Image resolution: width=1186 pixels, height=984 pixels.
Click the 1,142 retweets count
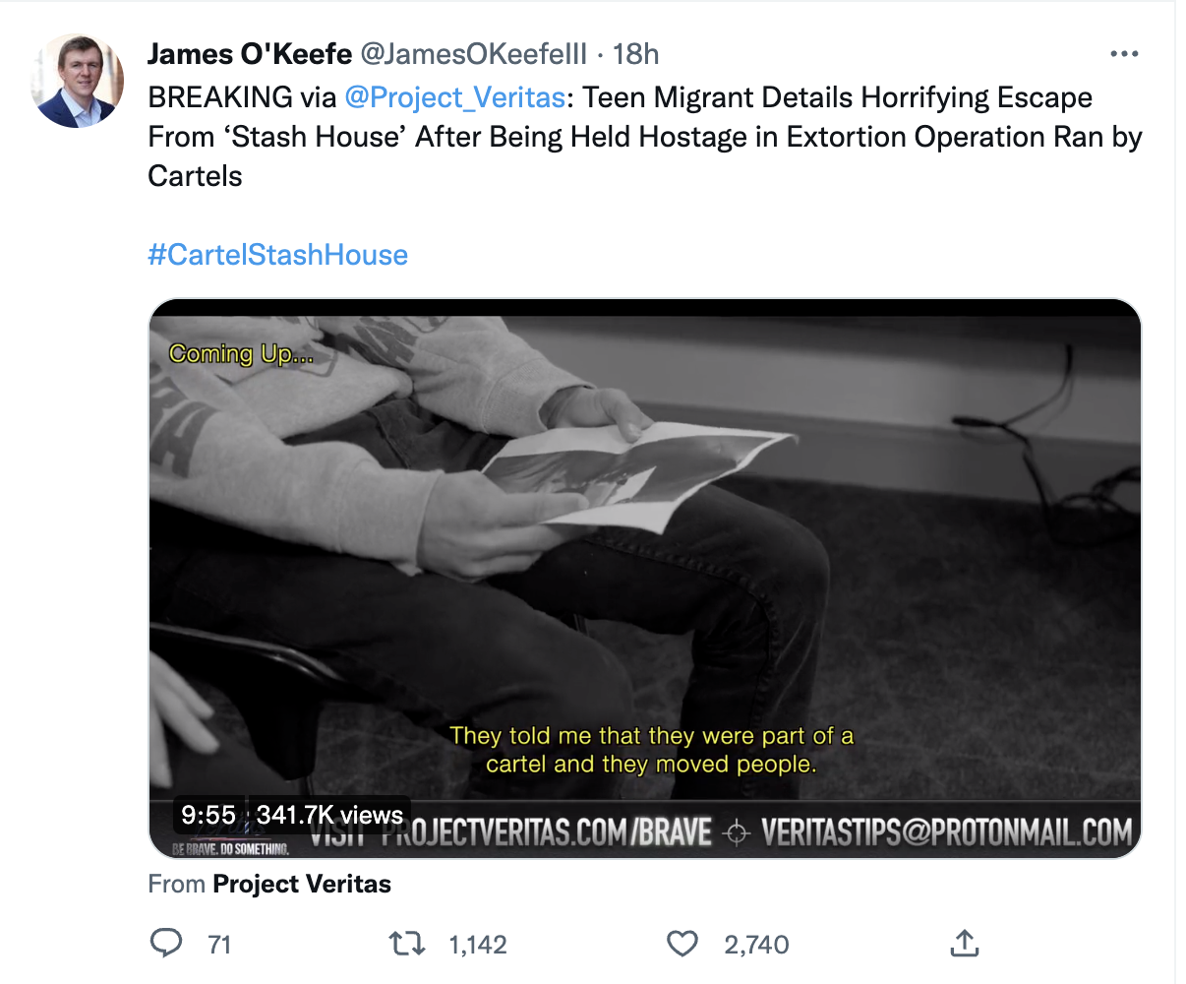point(478,945)
